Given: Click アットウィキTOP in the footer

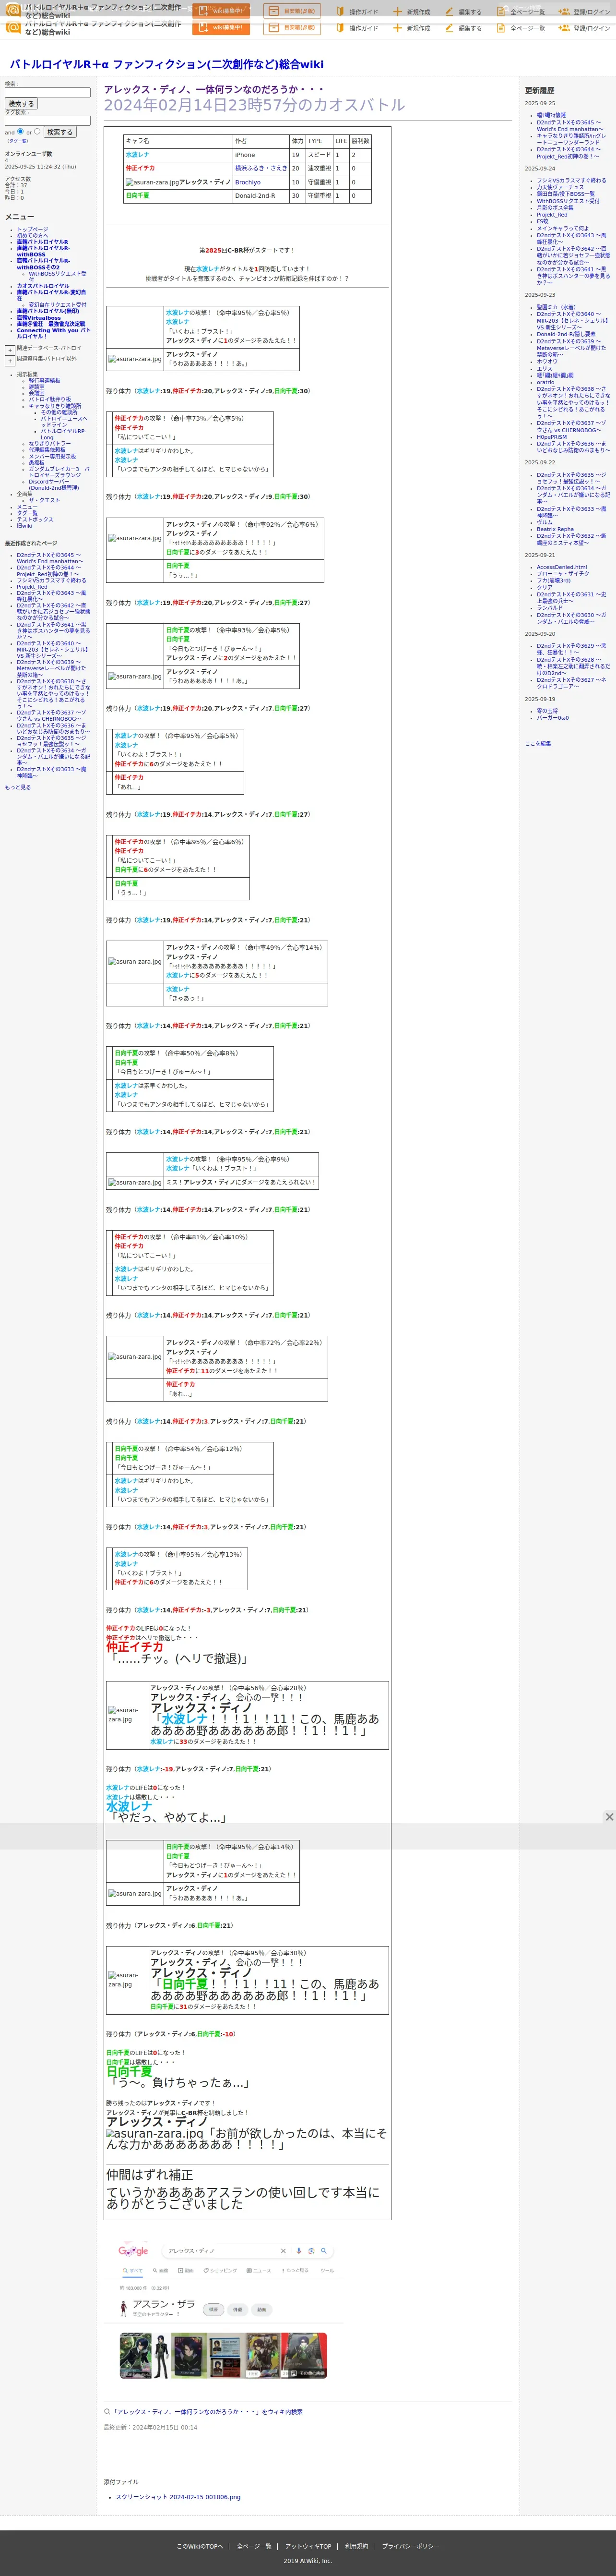Looking at the screenshot, I should pyautogui.click(x=308, y=2546).
